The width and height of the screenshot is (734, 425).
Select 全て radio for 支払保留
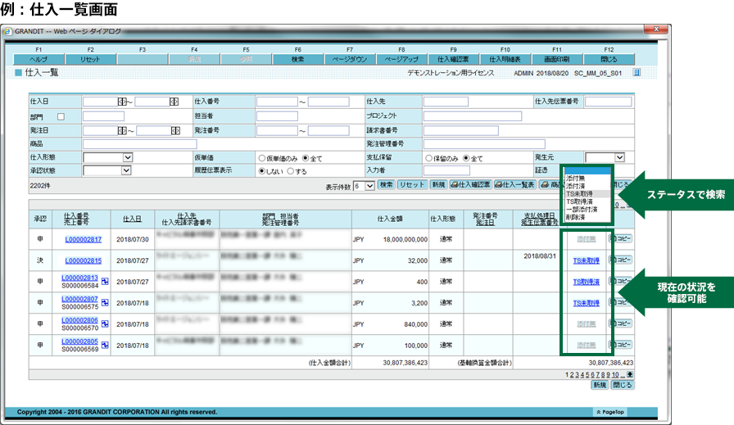tap(466, 158)
